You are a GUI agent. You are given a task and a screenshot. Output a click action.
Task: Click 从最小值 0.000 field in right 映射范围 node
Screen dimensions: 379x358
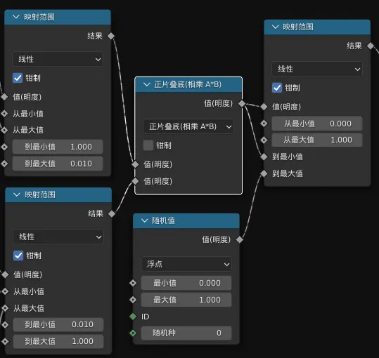(317, 124)
